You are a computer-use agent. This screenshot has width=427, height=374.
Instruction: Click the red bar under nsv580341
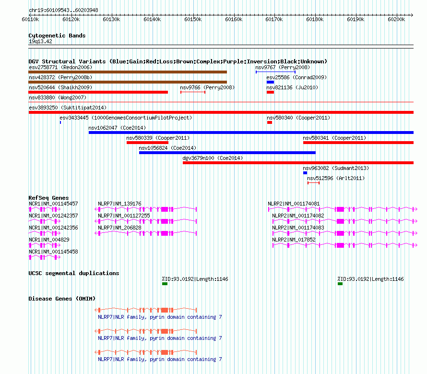pos(358,143)
